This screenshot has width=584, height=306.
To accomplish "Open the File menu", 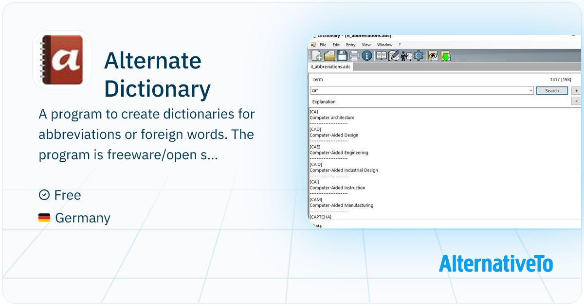I will tap(323, 45).
